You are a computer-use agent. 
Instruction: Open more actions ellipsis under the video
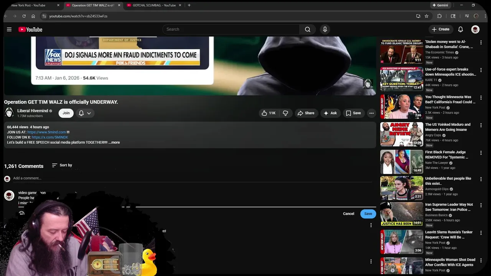pos(371,113)
